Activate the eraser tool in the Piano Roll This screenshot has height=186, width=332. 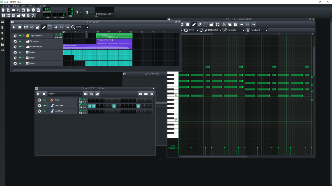(x=199, y=24)
